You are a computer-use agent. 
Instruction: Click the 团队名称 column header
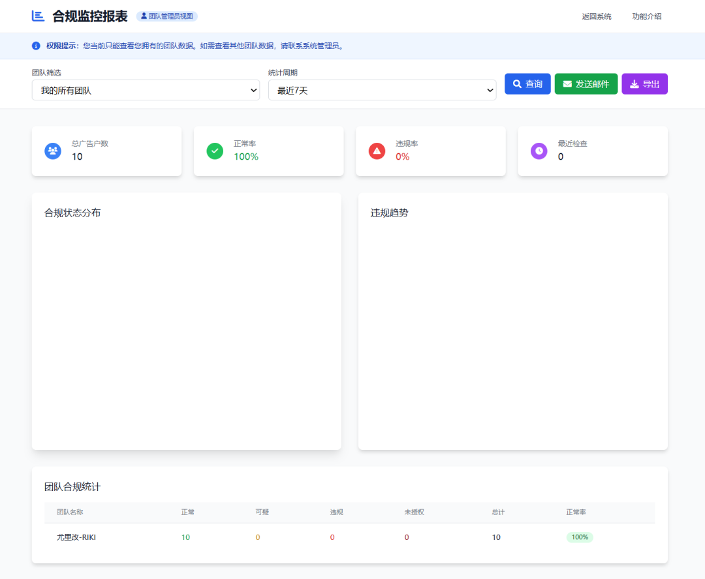click(70, 512)
